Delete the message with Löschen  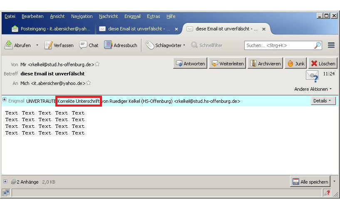323,64
